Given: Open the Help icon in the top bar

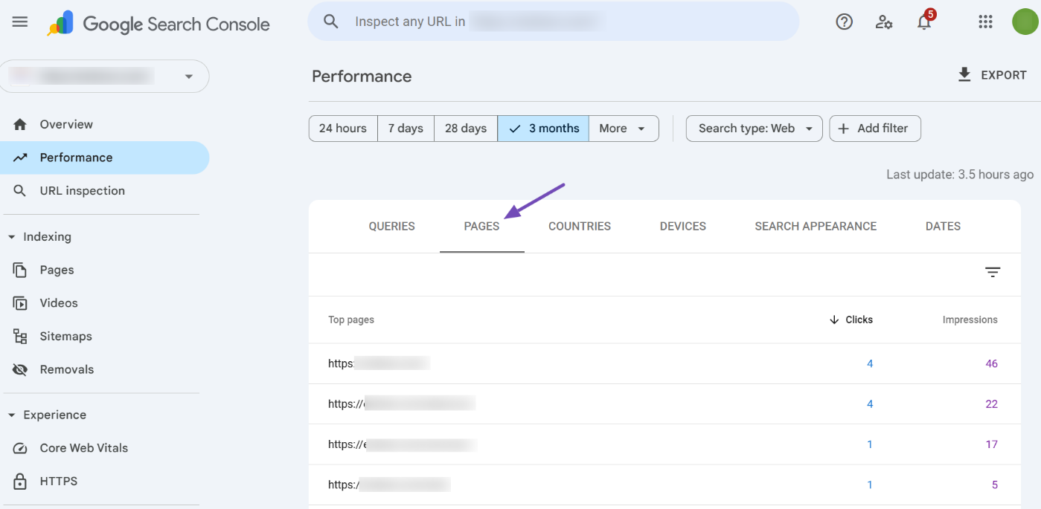Looking at the screenshot, I should click(x=844, y=22).
